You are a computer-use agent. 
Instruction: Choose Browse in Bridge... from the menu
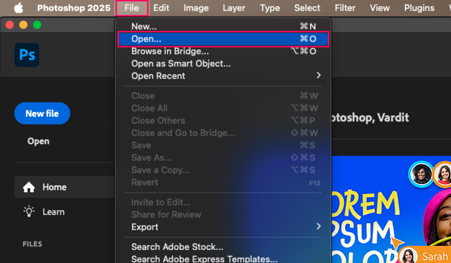(171, 51)
